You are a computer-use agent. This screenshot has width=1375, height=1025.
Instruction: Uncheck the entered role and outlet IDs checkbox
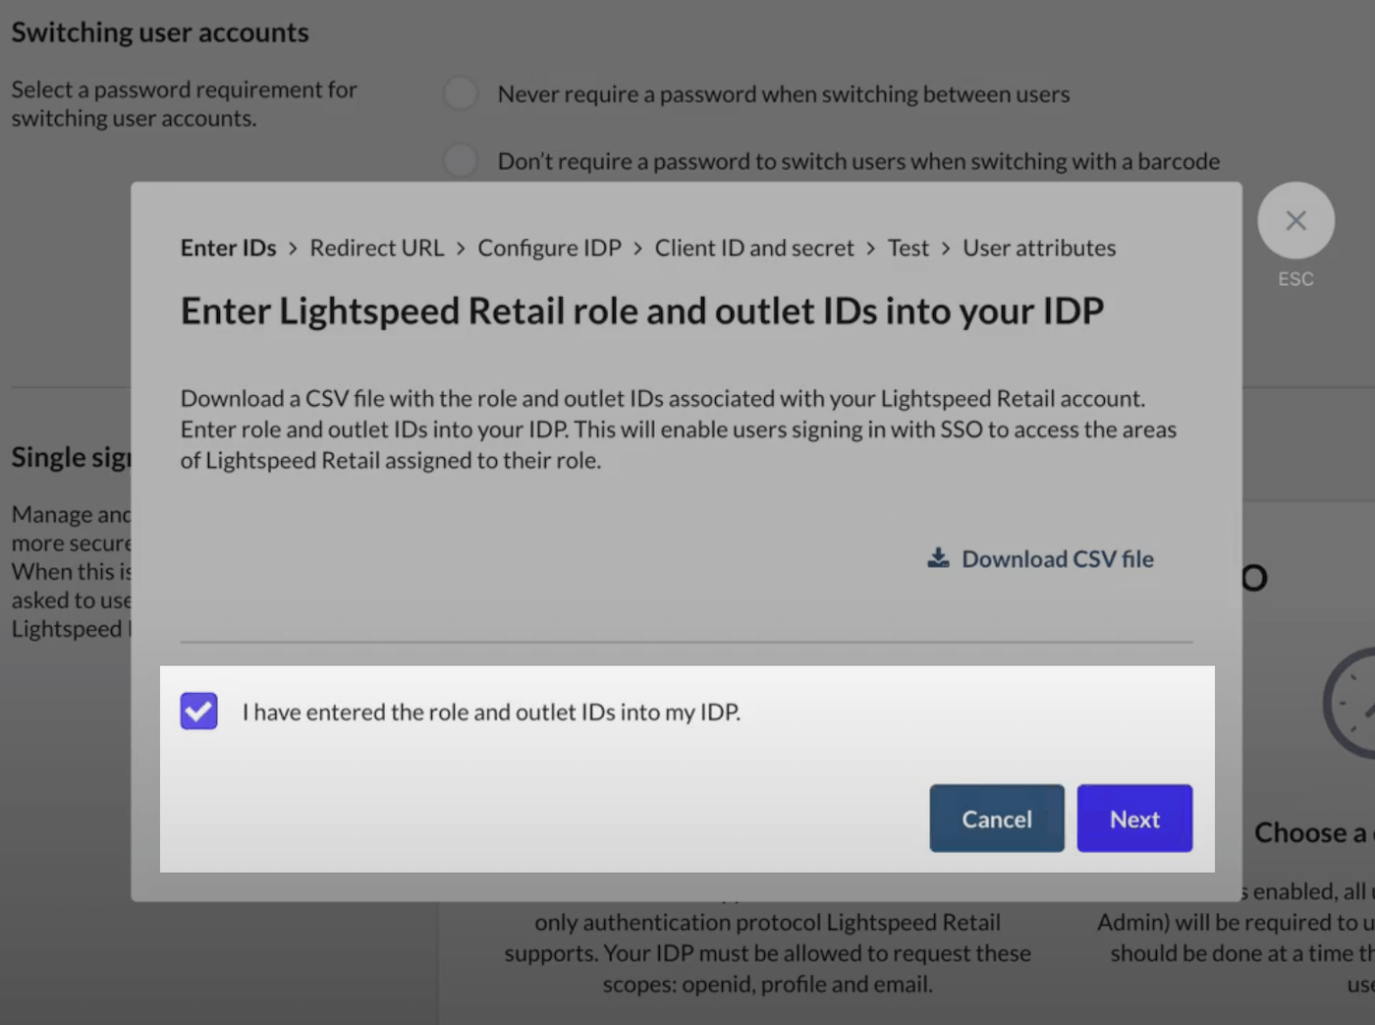point(198,711)
